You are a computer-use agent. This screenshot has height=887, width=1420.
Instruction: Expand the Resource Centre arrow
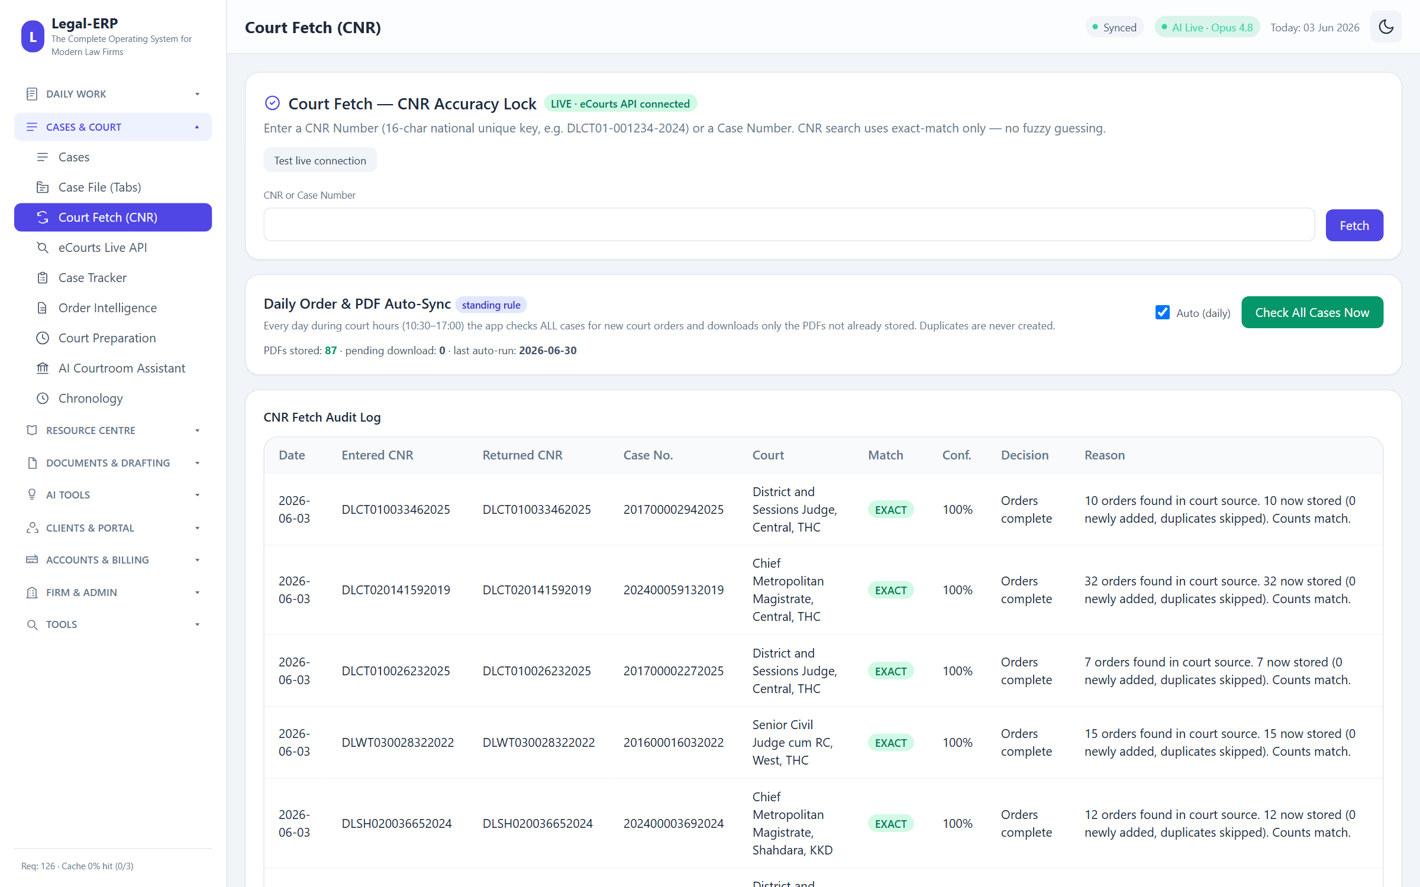click(197, 430)
